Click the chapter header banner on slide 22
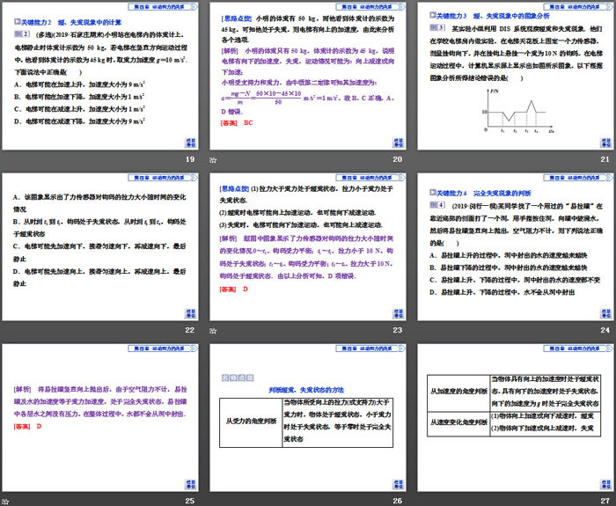The image size is (616, 506). [163, 178]
